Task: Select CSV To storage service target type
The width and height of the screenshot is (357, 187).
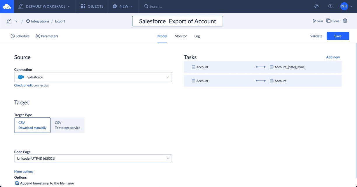Action: coord(68,125)
